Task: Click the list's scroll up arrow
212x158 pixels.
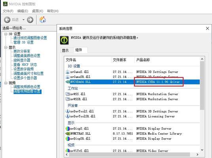Action: (202, 59)
